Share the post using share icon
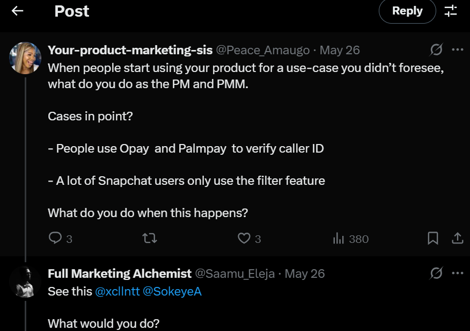This screenshot has height=331, width=470. pos(457,238)
